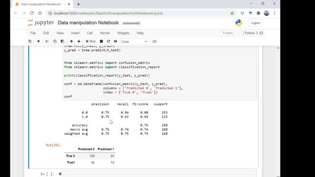The image size is (315, 177).
Task: Copy selected cells icon
Action: pyautogui.click(x=55, y=41)
